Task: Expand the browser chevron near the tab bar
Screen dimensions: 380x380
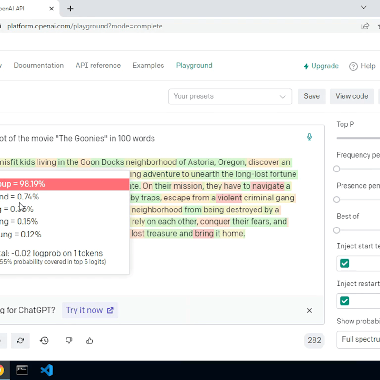Action: coord(363,8)
